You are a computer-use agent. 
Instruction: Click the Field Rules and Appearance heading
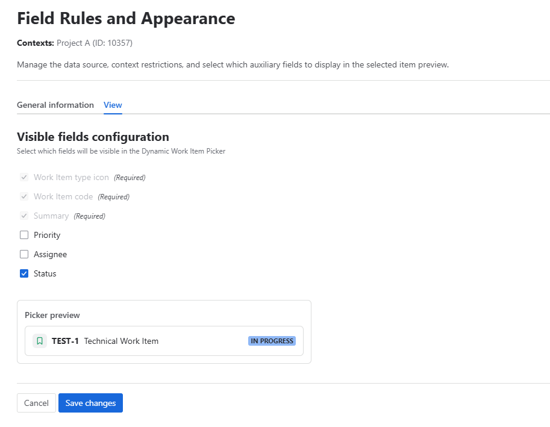[126, 18]
